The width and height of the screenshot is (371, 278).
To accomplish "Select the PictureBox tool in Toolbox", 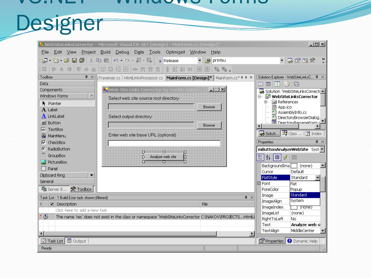I will (57, 162).
